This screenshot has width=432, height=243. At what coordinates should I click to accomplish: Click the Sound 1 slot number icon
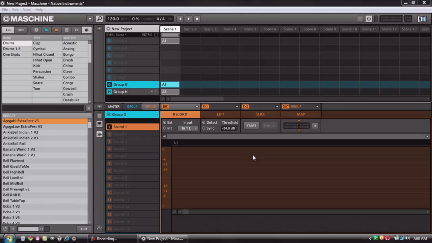[x=109, y=127]
